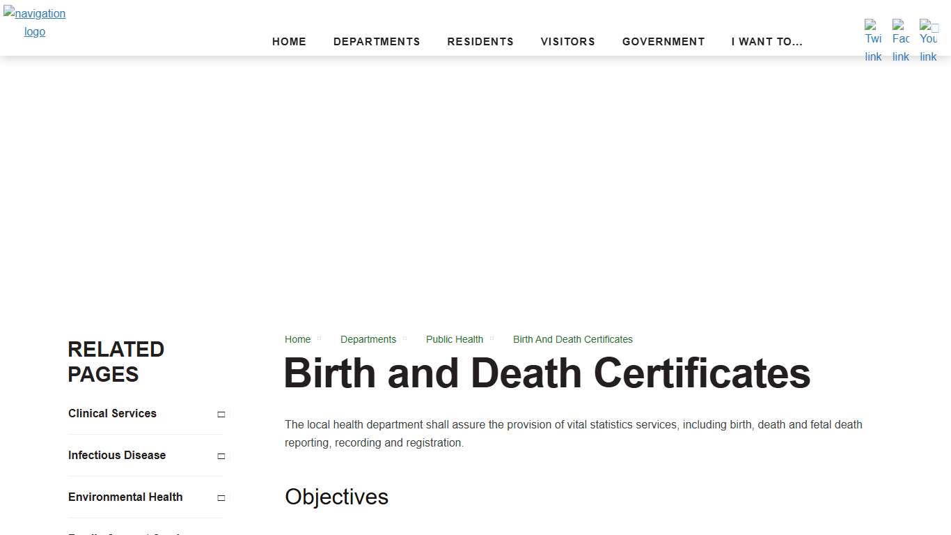Image resolution: width=951 pixels, height=535 pixels.
Task: Open the RESIDENTS navigation menu
Action: [480, 42]
